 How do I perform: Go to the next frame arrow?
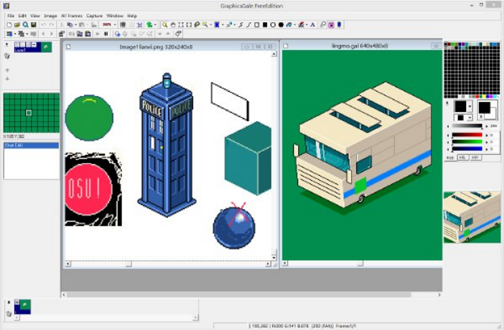coord(52,34)
